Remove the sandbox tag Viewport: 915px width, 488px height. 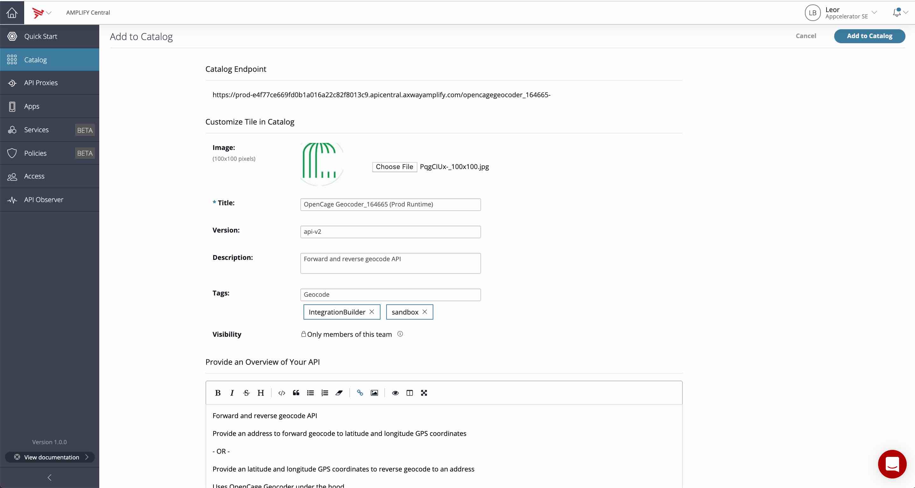(x=424, y=312)
